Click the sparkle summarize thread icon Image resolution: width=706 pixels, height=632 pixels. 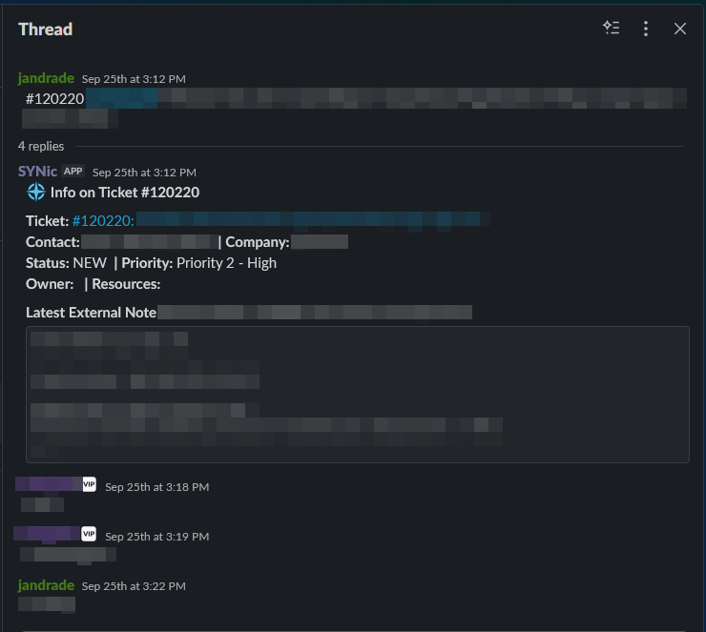pyautogui.click(x=612, y=29)
